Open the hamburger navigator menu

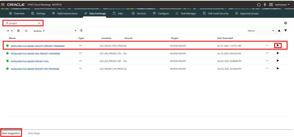[3, 5]
